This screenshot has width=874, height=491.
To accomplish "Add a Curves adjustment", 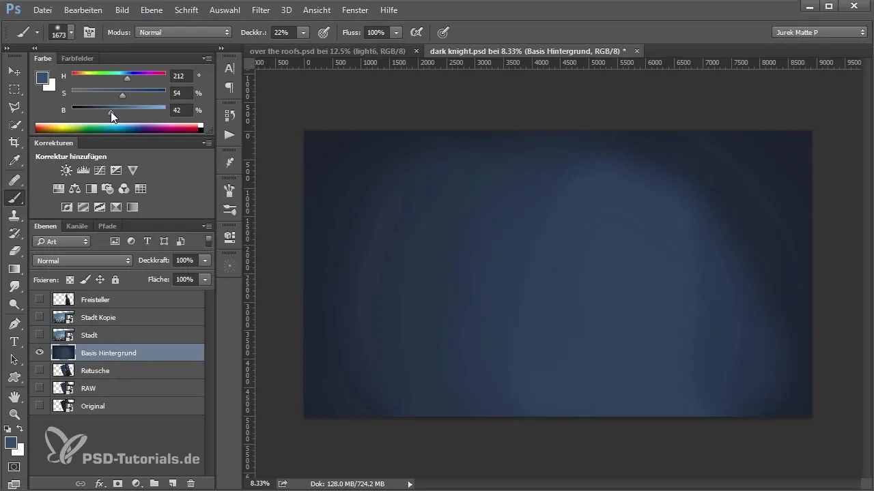I will (x=100, y=170).
